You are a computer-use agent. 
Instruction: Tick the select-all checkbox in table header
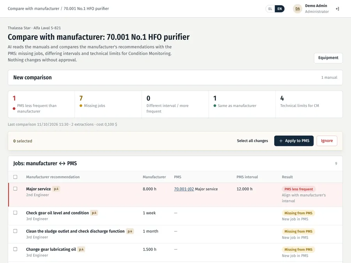point(15,177)
